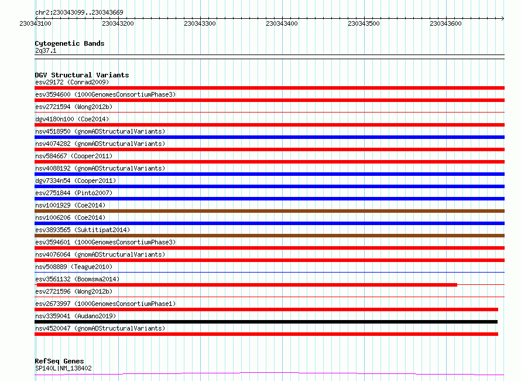Click the SP140L|NM_138402 gene label
Image resolution: width=521 pixels, height=381 pixels.
click(63, 368)
